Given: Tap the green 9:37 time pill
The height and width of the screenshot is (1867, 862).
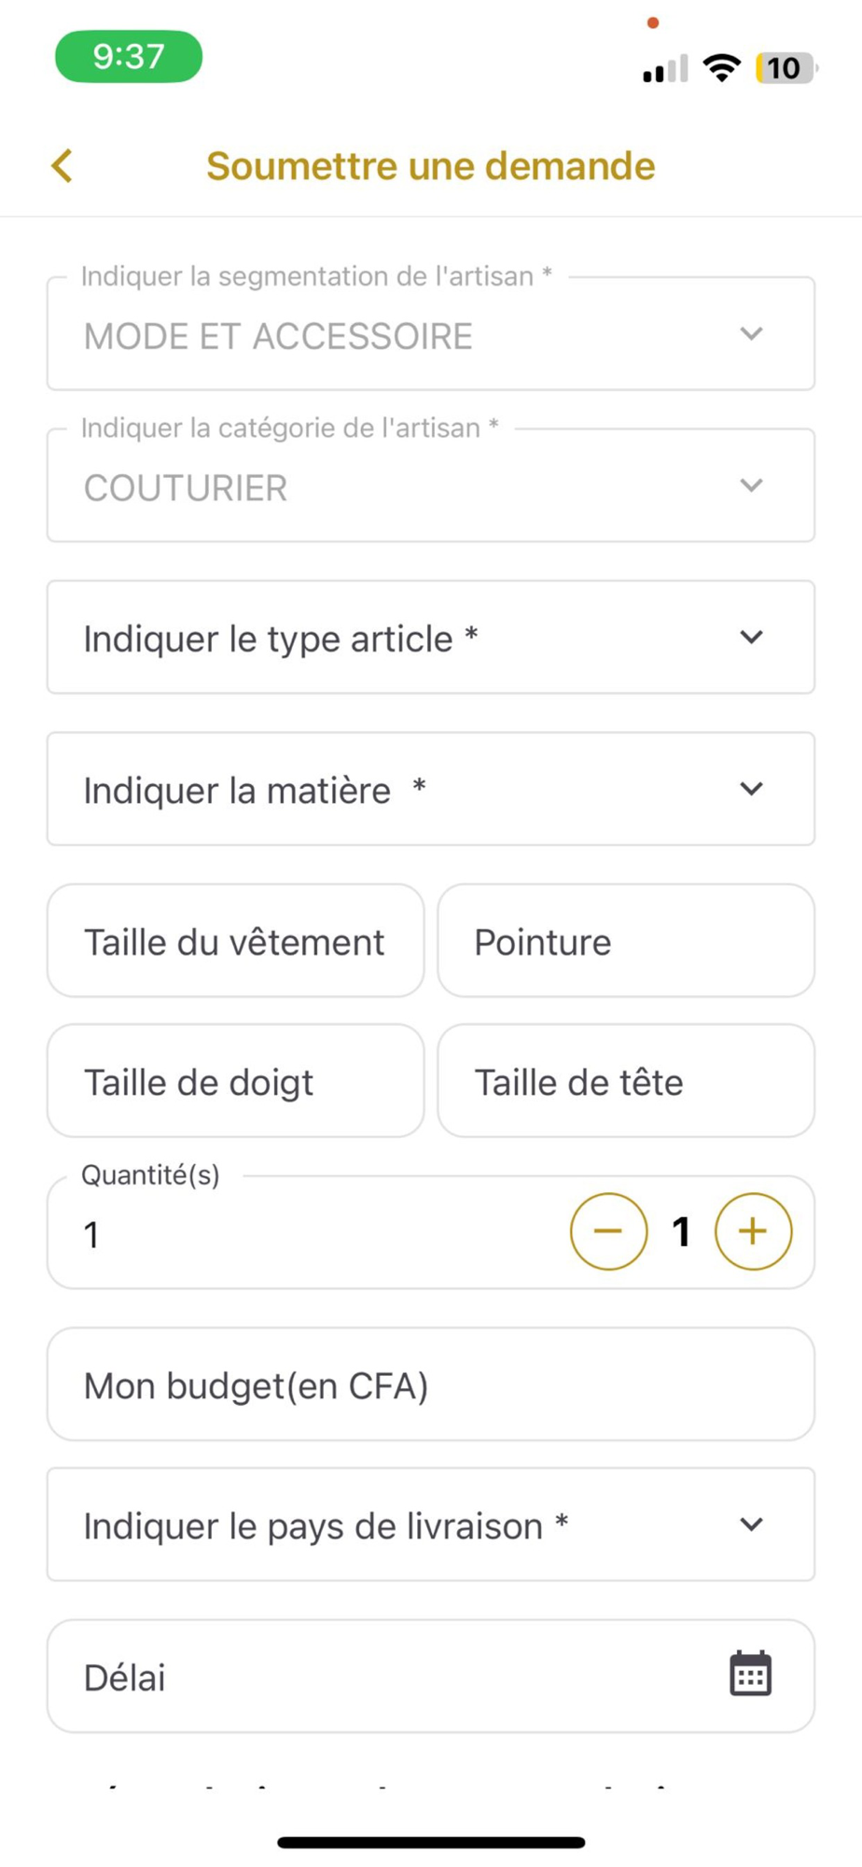Looking at the screenshot, I should point(129,57).
